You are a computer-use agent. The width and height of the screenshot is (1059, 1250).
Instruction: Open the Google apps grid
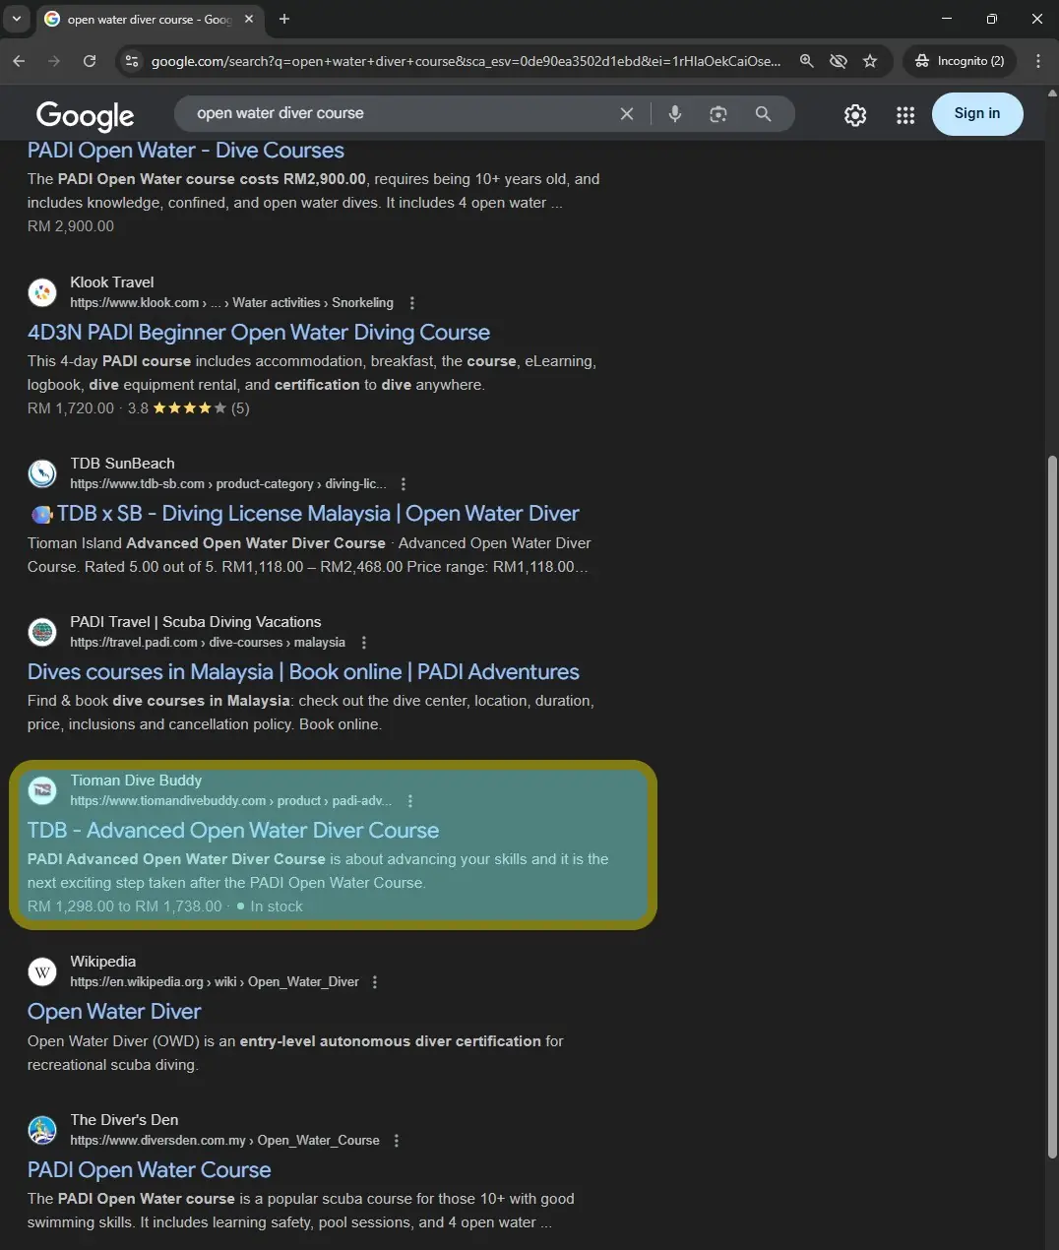(905, 115)
